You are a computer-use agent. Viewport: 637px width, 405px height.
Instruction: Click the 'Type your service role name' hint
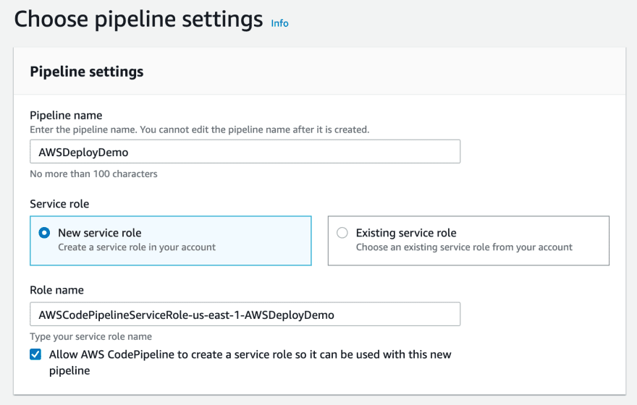point(90,336)
